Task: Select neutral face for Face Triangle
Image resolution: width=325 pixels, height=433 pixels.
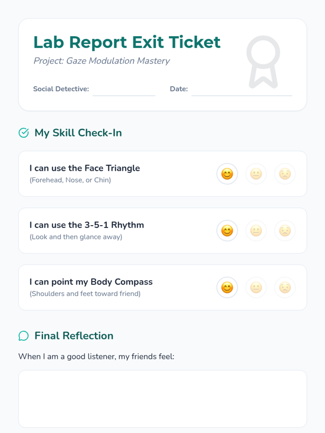Action: [x=256, y=174]
